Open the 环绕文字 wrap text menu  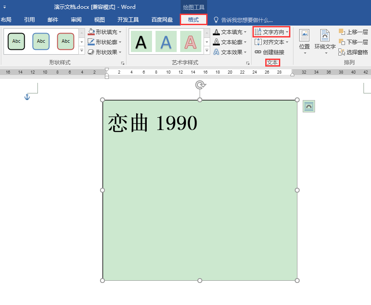[x=325, y=42]
